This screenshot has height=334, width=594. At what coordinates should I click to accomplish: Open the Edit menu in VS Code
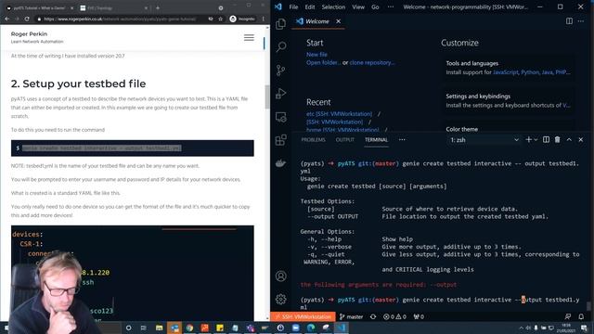[x=310, y=6]
